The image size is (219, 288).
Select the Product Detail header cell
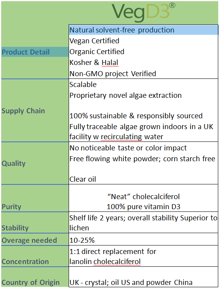(x=35, y=52)
